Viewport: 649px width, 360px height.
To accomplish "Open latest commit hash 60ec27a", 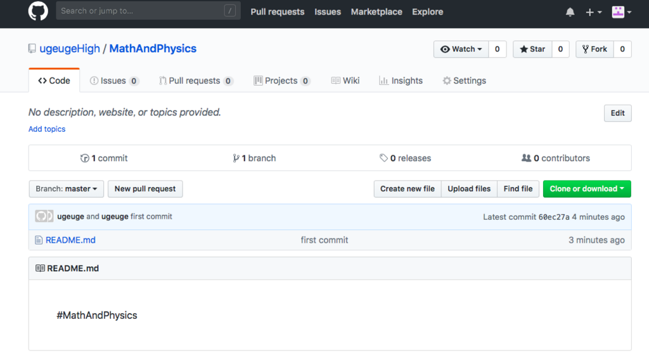I will pos(554,217).
